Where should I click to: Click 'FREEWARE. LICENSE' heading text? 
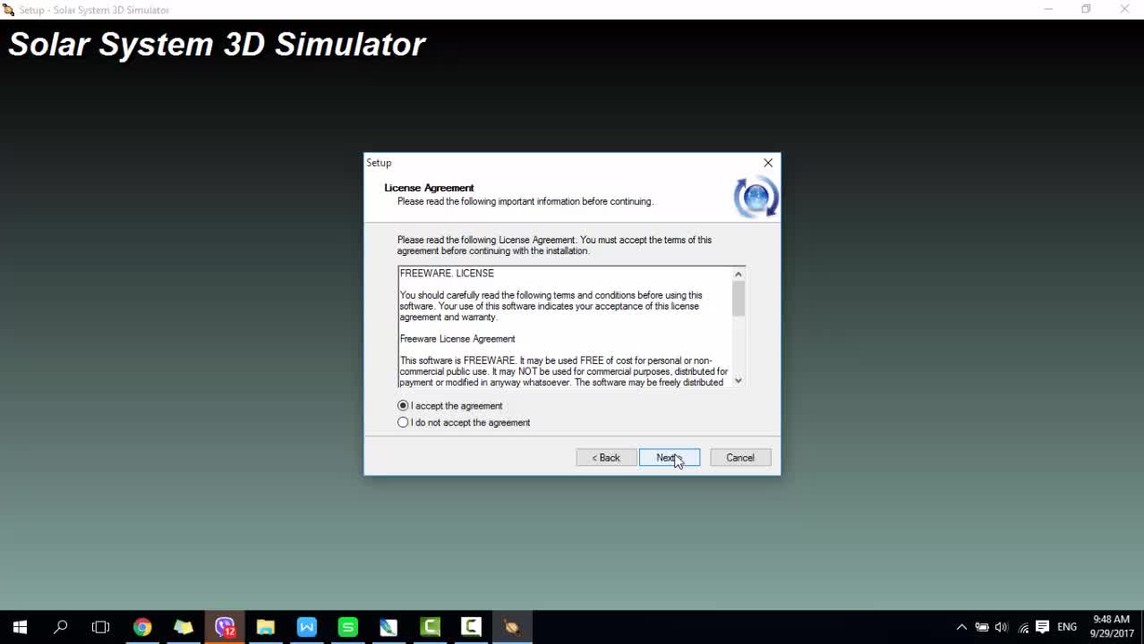coord(447,274)
